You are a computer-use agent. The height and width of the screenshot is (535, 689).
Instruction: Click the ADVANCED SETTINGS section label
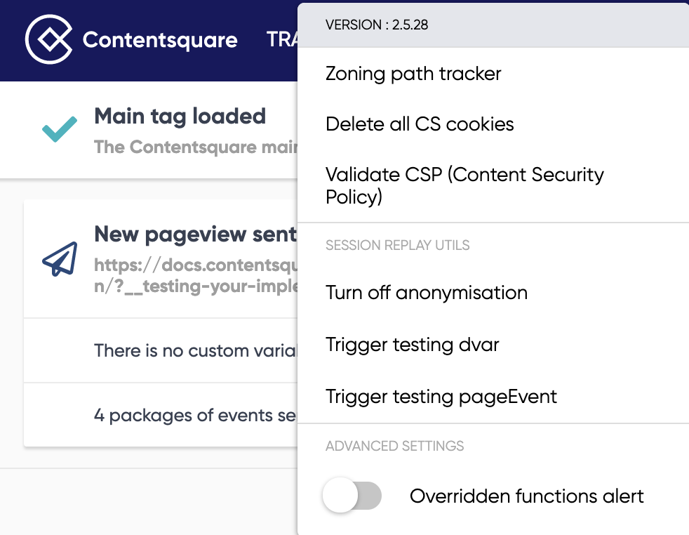pyautogui.click(x=394, y=446)
